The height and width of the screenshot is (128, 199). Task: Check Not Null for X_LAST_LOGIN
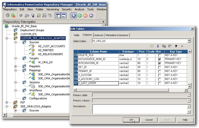(160, 83)
